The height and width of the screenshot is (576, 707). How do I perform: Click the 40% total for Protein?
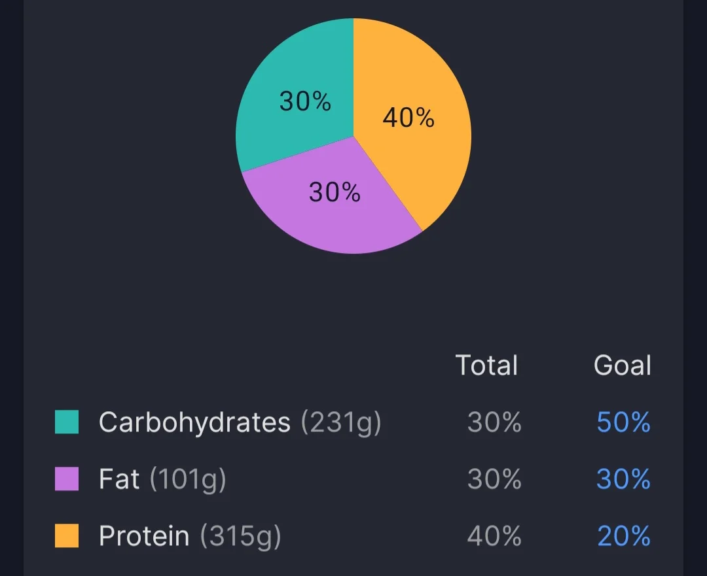click(494, 536)
